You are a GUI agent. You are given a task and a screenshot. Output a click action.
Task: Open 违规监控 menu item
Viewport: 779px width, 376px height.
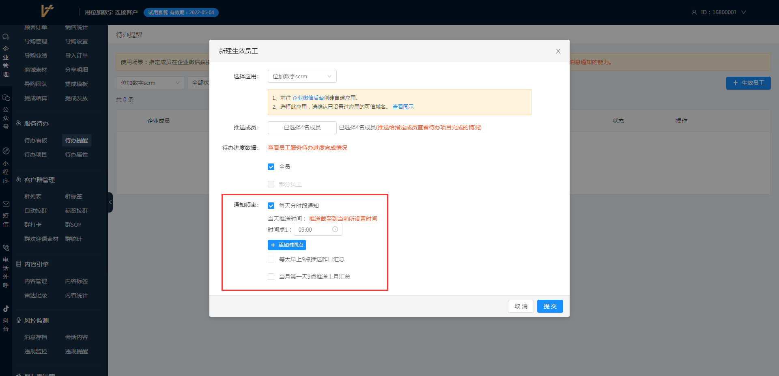pyautogui.click(x=36, y=351)
